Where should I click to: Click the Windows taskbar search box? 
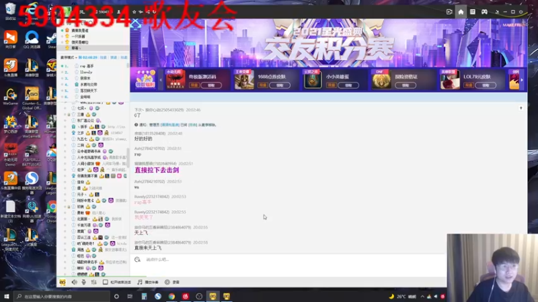point(62,297)
